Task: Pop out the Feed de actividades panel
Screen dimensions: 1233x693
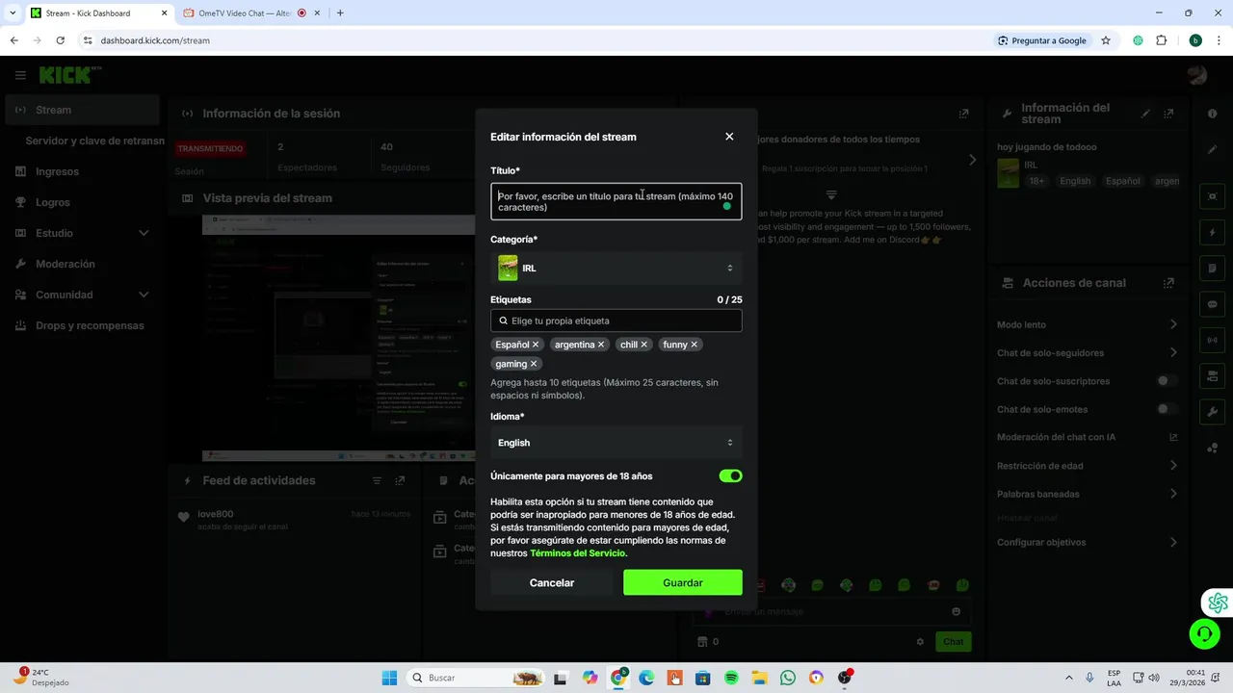Action: pos(400,480)
